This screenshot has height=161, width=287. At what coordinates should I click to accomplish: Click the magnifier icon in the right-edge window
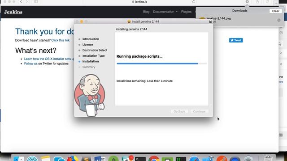coord(280,44)
